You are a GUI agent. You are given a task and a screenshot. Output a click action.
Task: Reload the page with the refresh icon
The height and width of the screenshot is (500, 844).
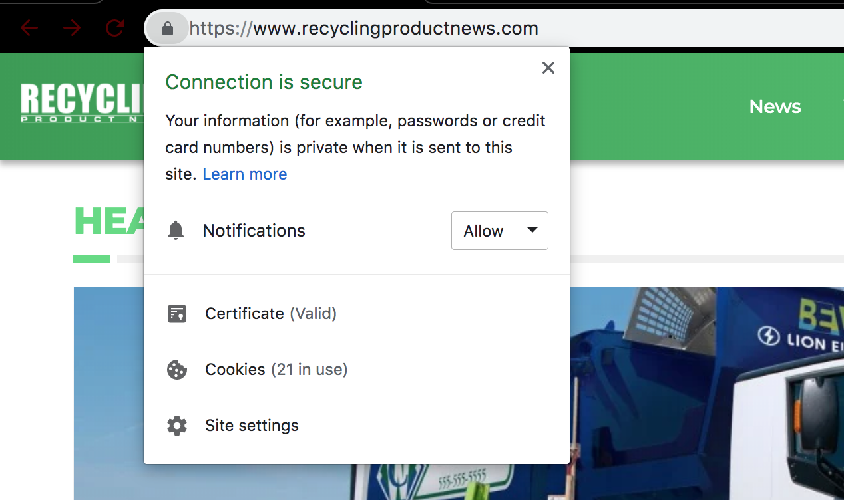[x=114, y=28]
